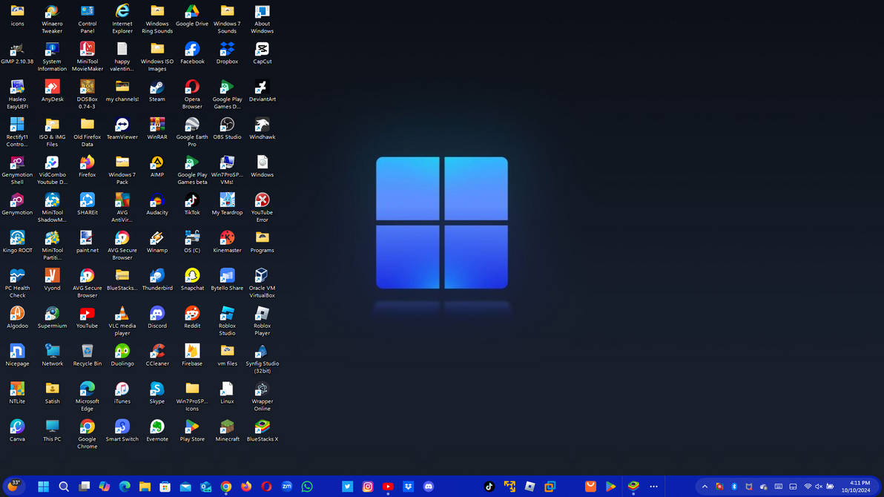The image size is (884, 497).
Task: Open the Nicepage desktop shortcut
Action: [17, 355]
